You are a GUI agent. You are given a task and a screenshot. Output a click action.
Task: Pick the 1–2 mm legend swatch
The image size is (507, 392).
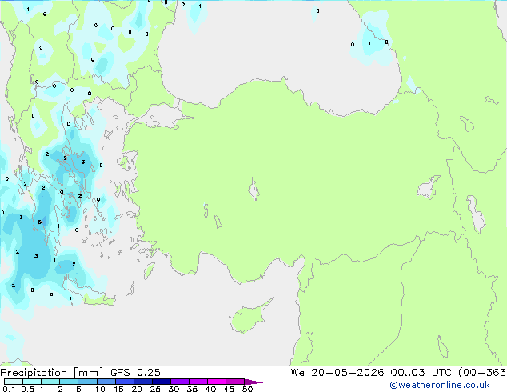50,382
